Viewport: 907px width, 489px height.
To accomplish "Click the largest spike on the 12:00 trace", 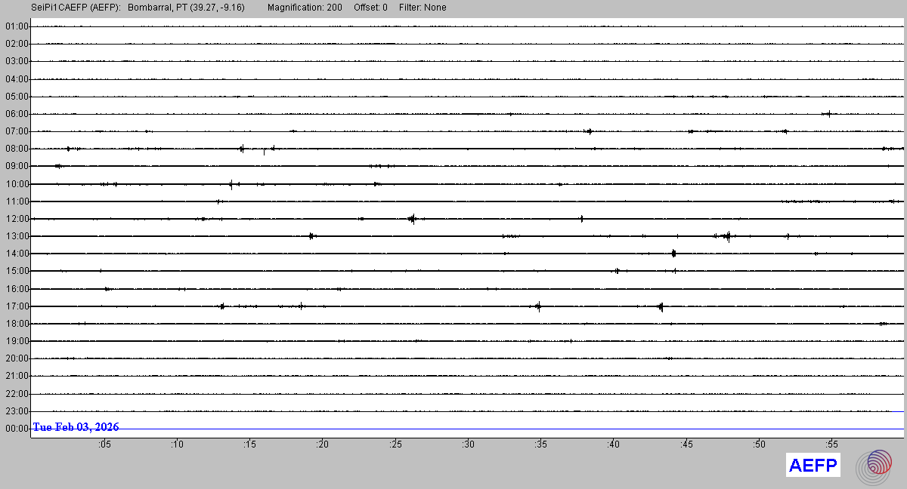I will coord(412,219).
